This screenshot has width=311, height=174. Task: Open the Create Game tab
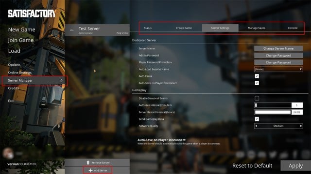click(x=184, y=28)
